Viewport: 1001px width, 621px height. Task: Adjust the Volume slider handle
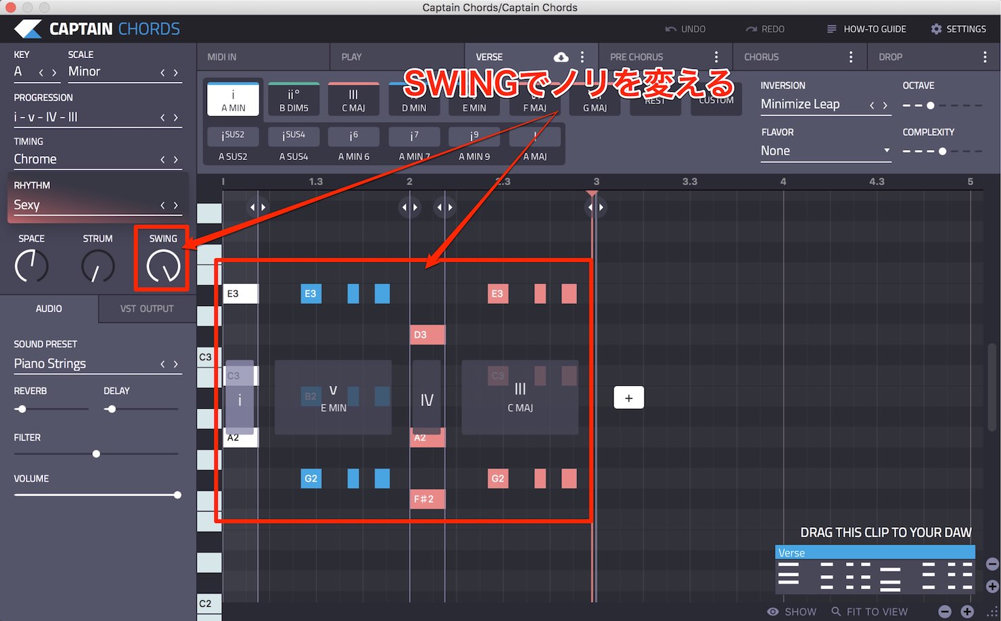pyautogui.click(x=177, y=495)
